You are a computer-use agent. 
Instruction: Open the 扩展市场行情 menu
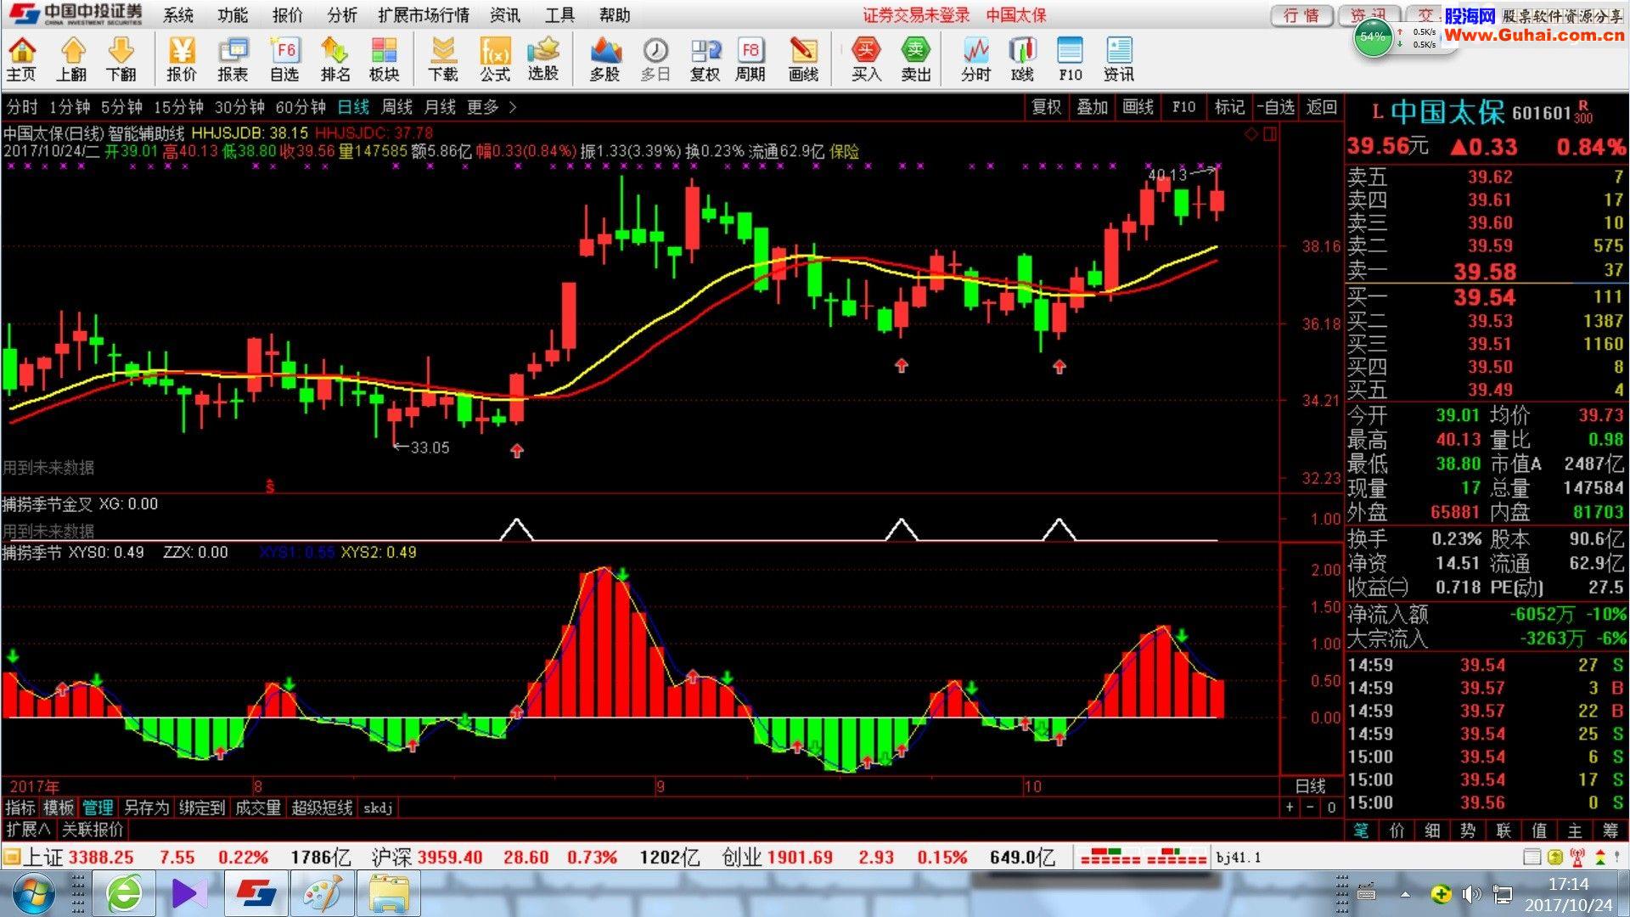[424, 15]
